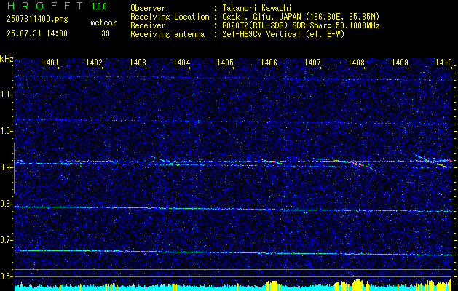Screen dimensions: 458x291
Task: Click the kHz axis unit label
Action: (x=7, y=59)
